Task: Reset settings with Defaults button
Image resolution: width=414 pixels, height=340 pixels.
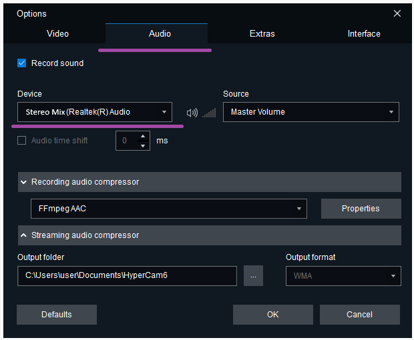Action: click(x=57, y=315)
